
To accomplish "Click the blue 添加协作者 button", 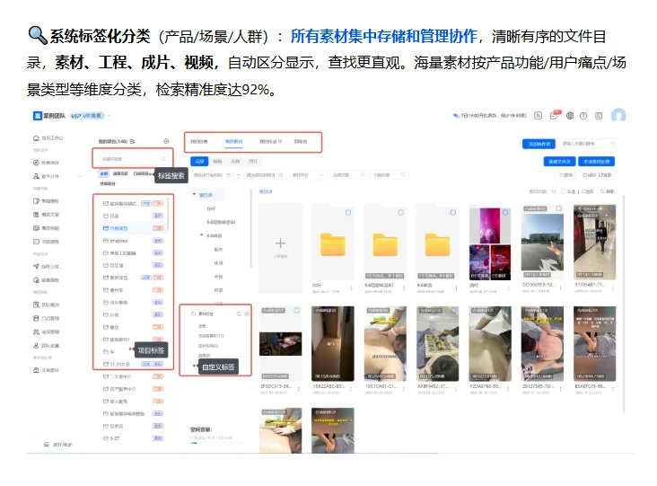I will coord(539,144).
